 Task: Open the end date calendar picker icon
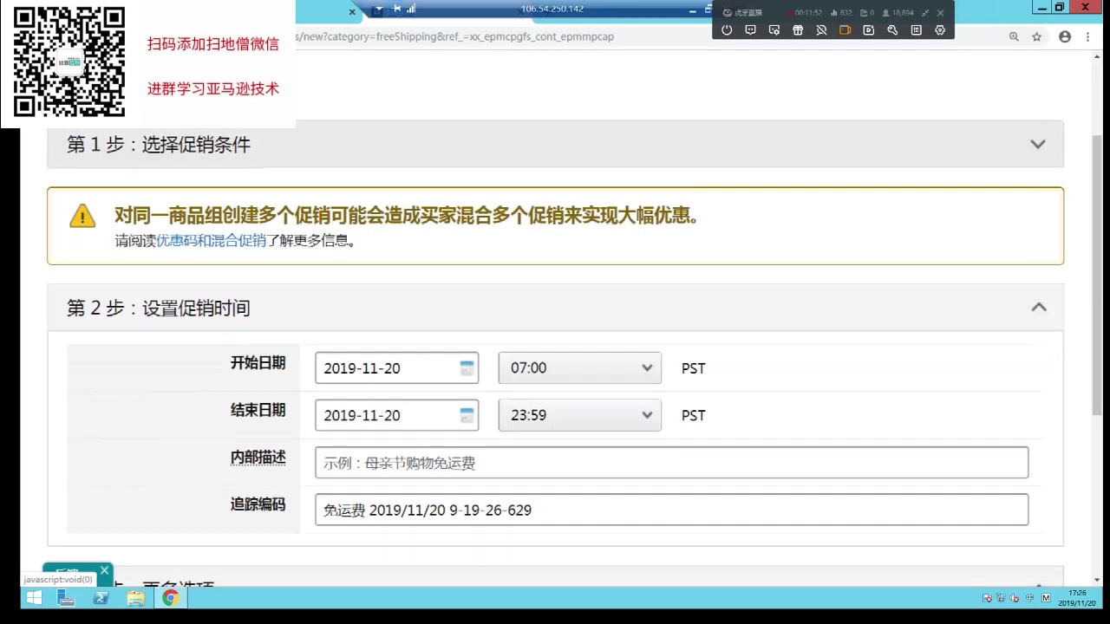click(x=467, y=414)
